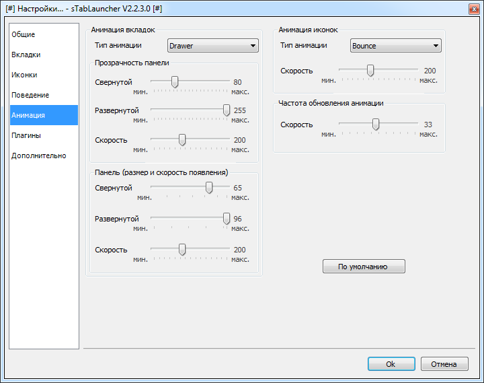Open the Bounce icon animation type dropdown

(395, 46)
